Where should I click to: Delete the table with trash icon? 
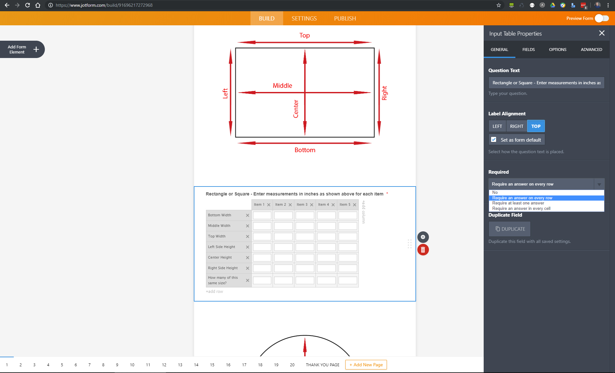pos(423,250)
